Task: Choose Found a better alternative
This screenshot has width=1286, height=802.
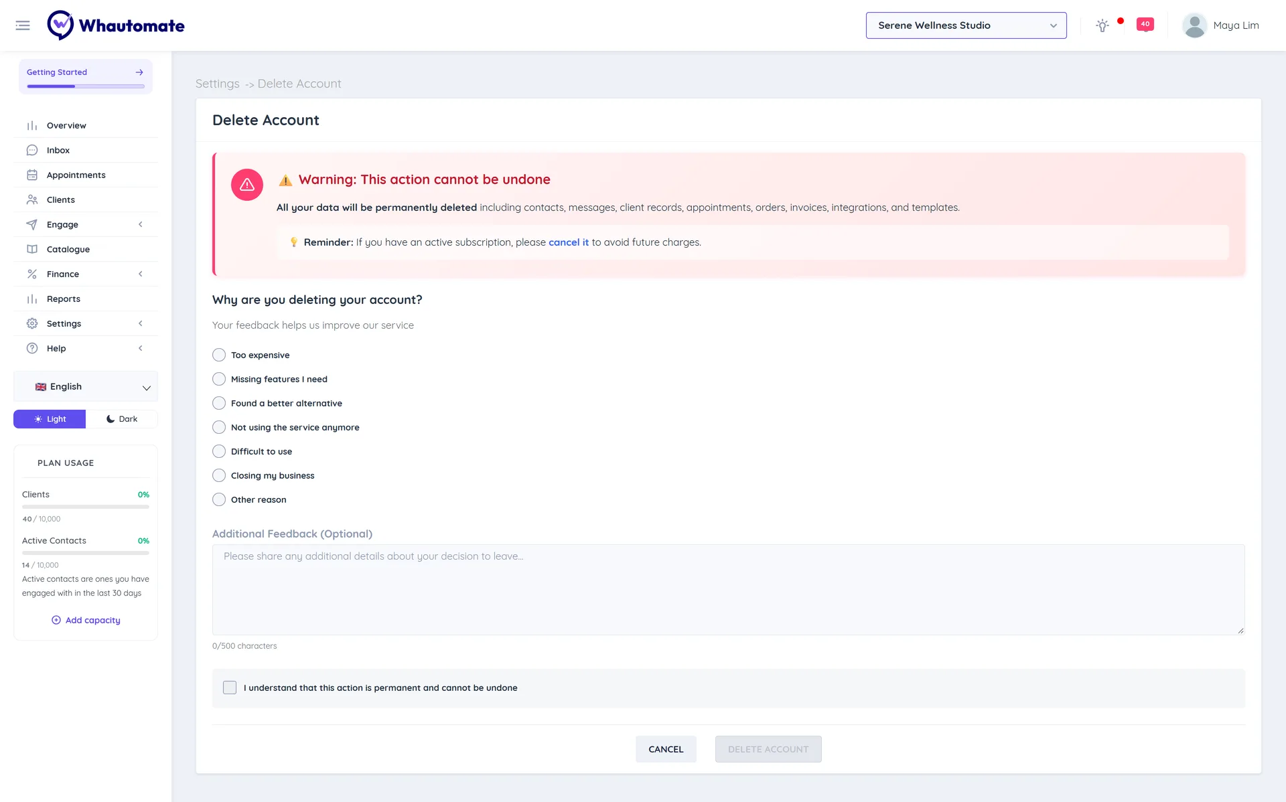Action: pyautogui.click(x=219, y=403)
